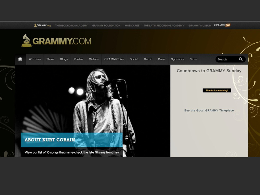Open the GRAMMY 365 logo link
260x195 pixels.
coord(222,25)
